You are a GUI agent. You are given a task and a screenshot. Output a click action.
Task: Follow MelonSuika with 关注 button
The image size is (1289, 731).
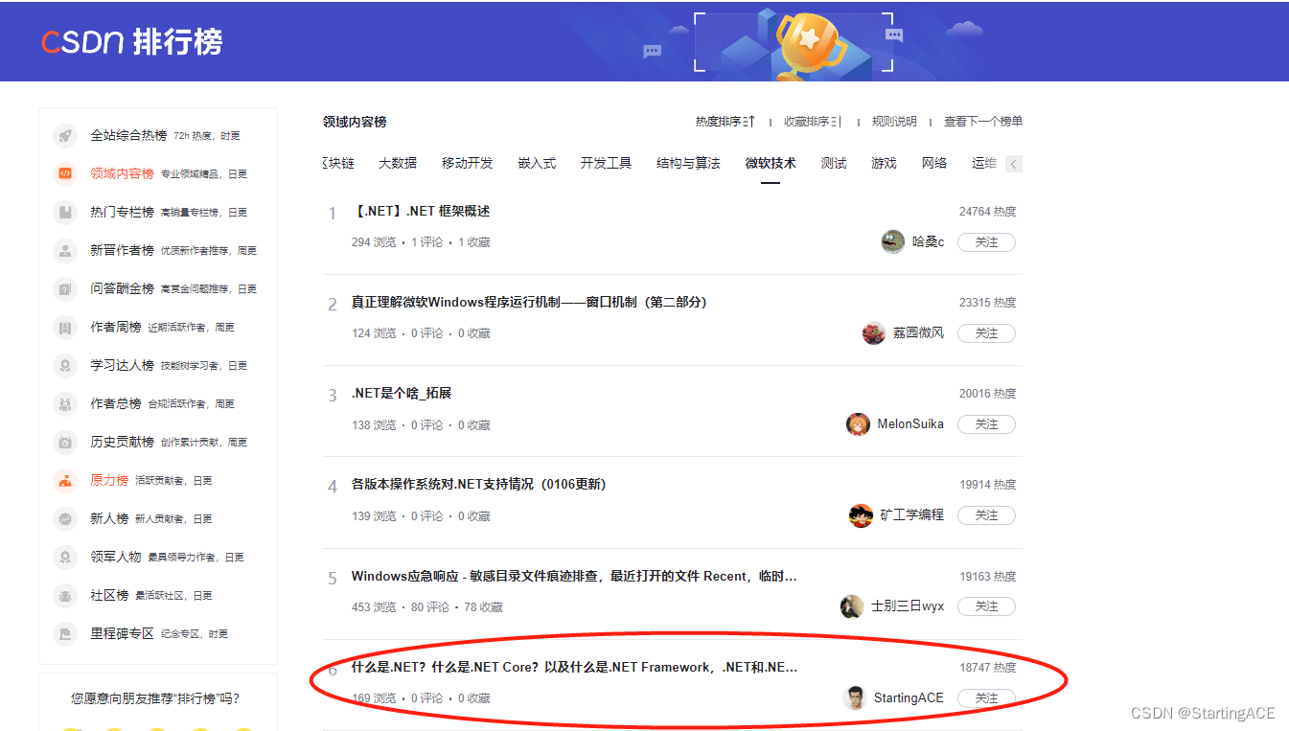(x=986, y=424)
